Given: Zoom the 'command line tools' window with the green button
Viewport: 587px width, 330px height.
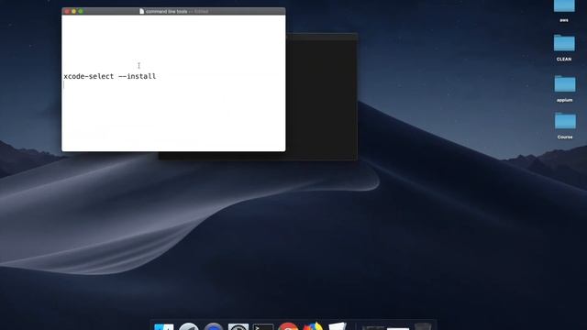Looking at the screenshot, I should [81, 12].
